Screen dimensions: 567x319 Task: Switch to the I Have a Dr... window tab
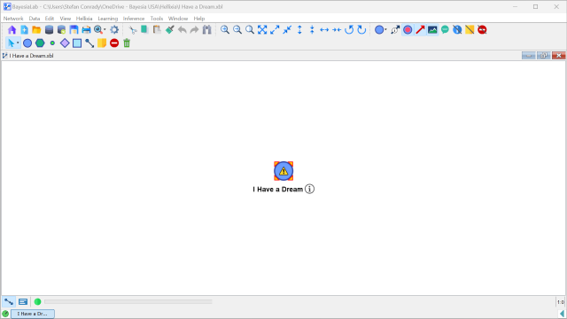click(x=33, y=314)
